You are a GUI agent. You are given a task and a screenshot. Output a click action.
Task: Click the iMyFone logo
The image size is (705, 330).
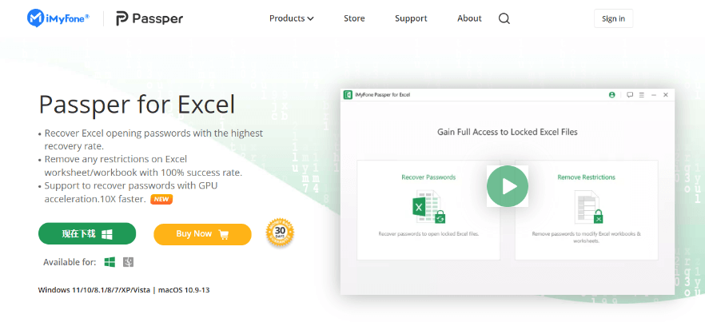pyautogui.click(x=59, y=18)
